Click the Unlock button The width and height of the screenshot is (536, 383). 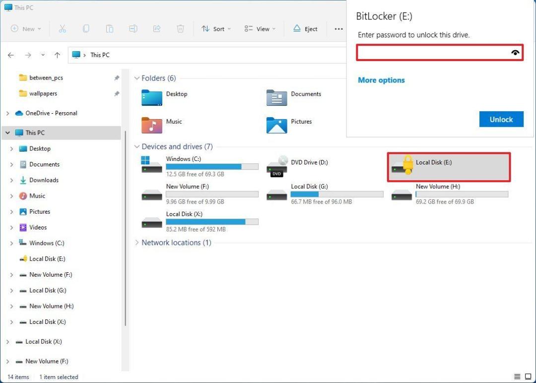point(501,119)
